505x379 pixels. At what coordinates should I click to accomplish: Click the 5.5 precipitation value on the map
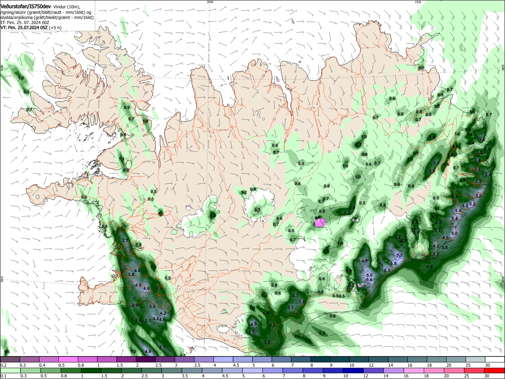[387, 270]
